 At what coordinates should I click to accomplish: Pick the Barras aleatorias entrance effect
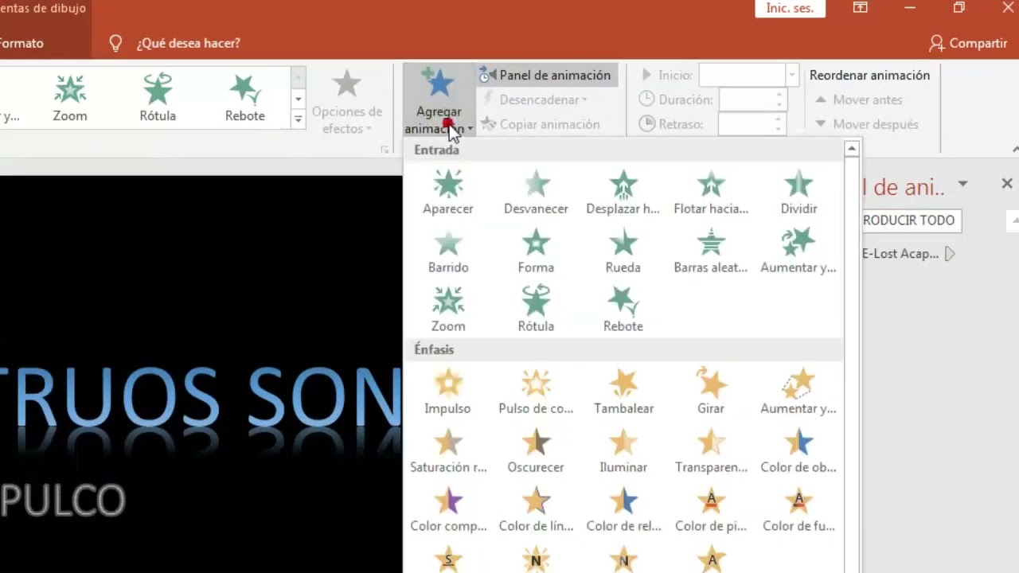point(711,251)
